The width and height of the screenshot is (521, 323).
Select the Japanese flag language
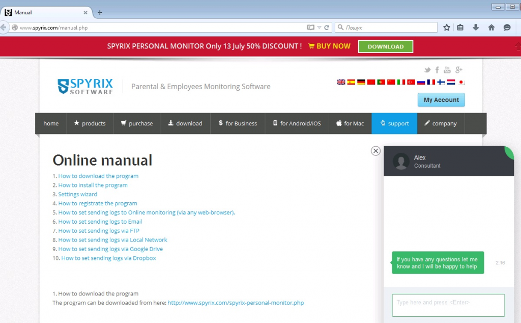click(461, 82)
